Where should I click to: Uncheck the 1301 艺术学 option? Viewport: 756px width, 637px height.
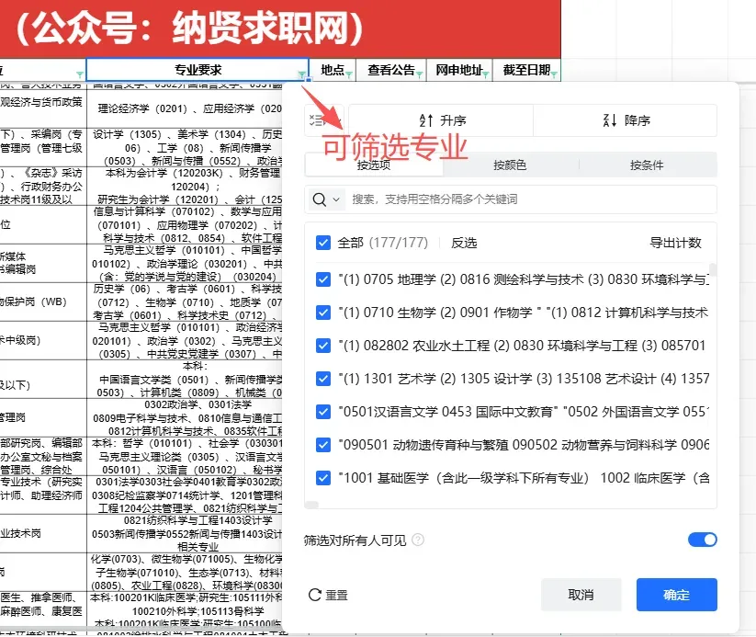click(323, 379)
